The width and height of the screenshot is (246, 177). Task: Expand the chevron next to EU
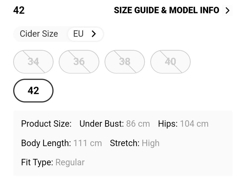(94, 34)
